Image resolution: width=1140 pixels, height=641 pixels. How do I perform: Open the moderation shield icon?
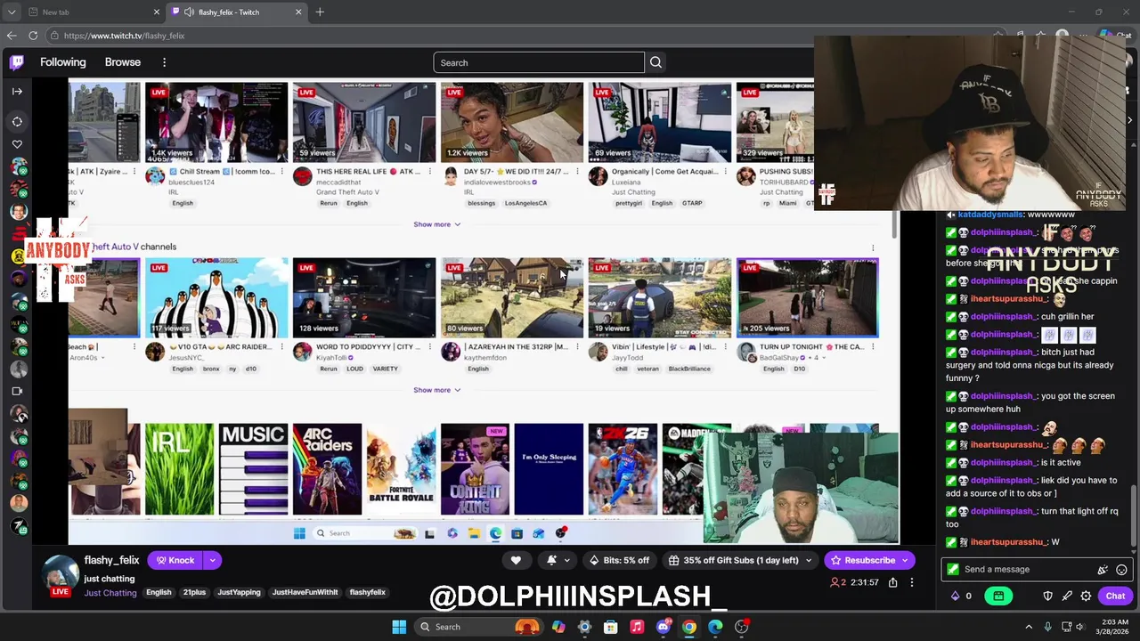(x=1047, y=596)
